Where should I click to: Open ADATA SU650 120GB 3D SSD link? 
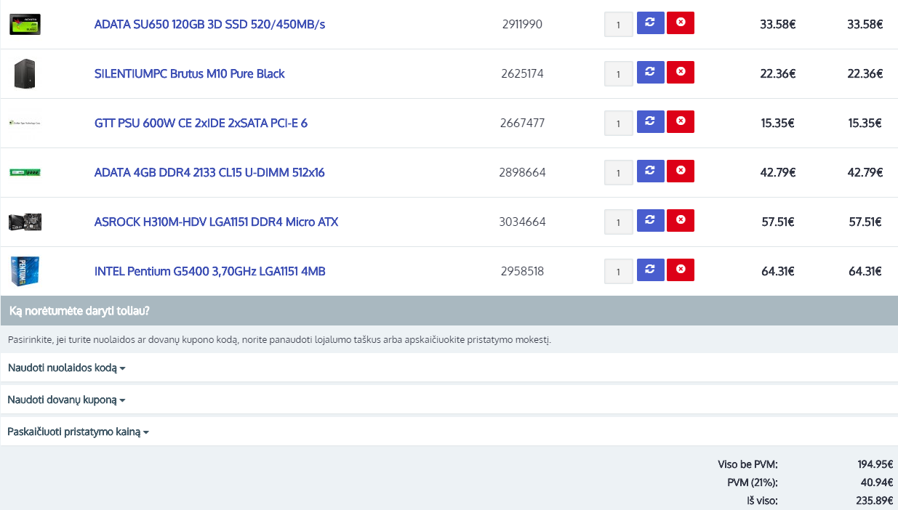click(x=209, y=24)
